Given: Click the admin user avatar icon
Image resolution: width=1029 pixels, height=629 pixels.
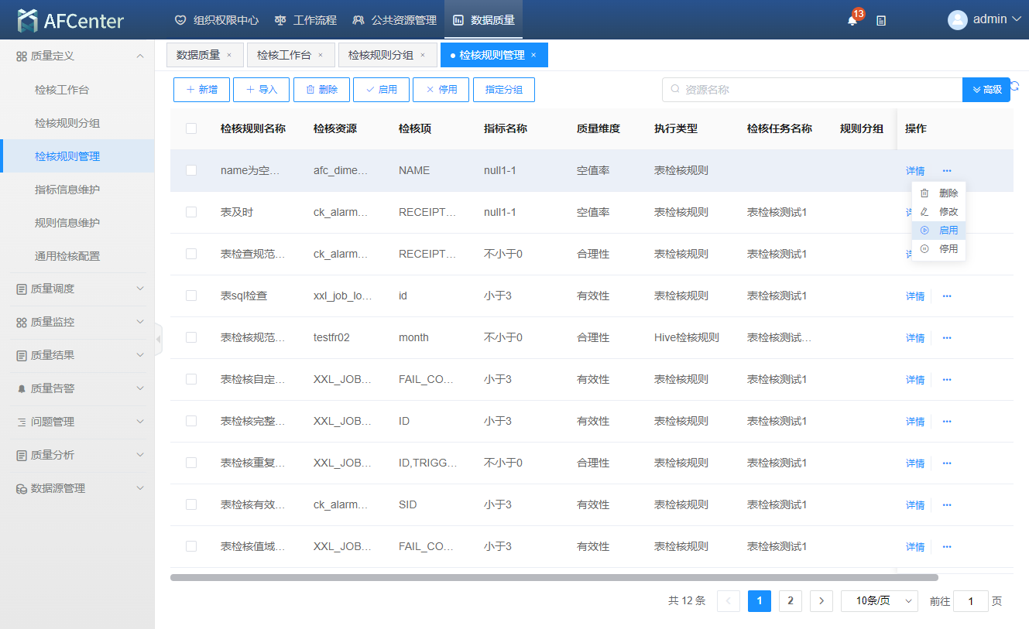Looking at the screenshot, I should click(958, 20).
